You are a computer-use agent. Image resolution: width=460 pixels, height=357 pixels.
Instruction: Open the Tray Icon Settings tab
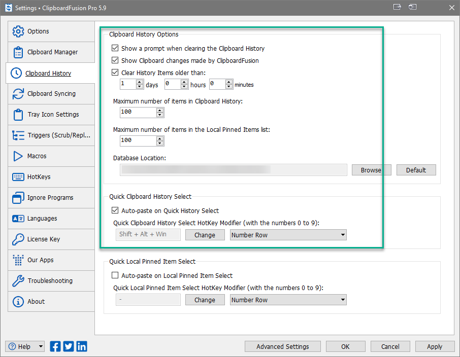pyautogui.click(x=51, y=115)
